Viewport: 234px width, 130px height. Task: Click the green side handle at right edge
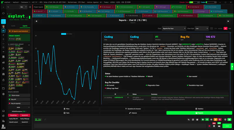point(232,67)
